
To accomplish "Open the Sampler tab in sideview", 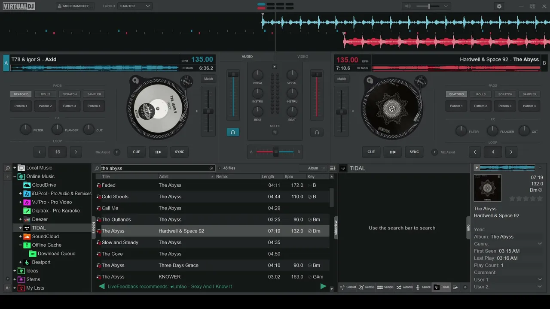I will pyautogui.click(x=385, y=287).
